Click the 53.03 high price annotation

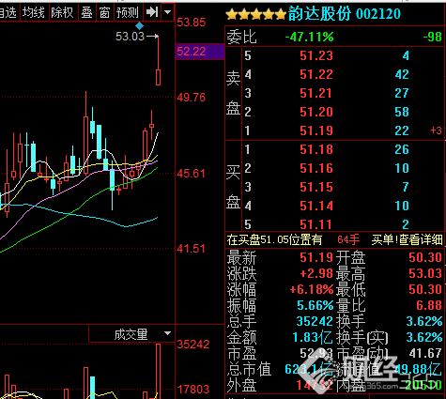[x=130, y=37]
